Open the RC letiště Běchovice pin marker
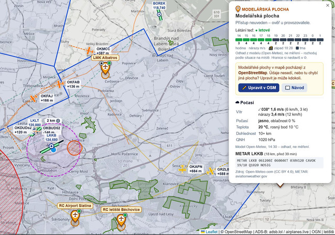Viewport: 335px width, 235px height. tap(121, 220)
